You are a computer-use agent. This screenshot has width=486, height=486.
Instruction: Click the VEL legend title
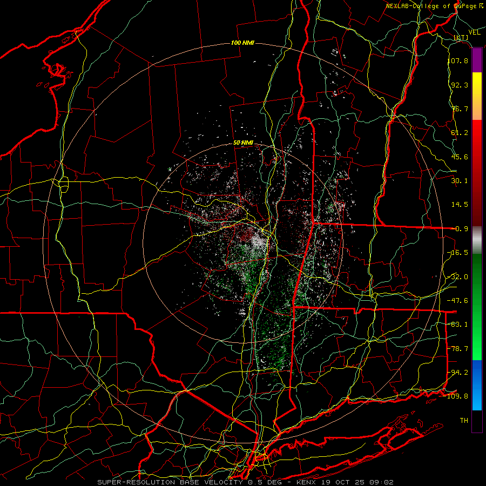(x=474, y=32)
